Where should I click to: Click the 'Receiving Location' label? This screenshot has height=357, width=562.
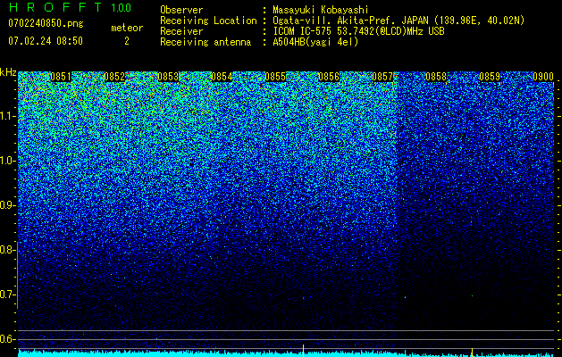pos(208,21)
